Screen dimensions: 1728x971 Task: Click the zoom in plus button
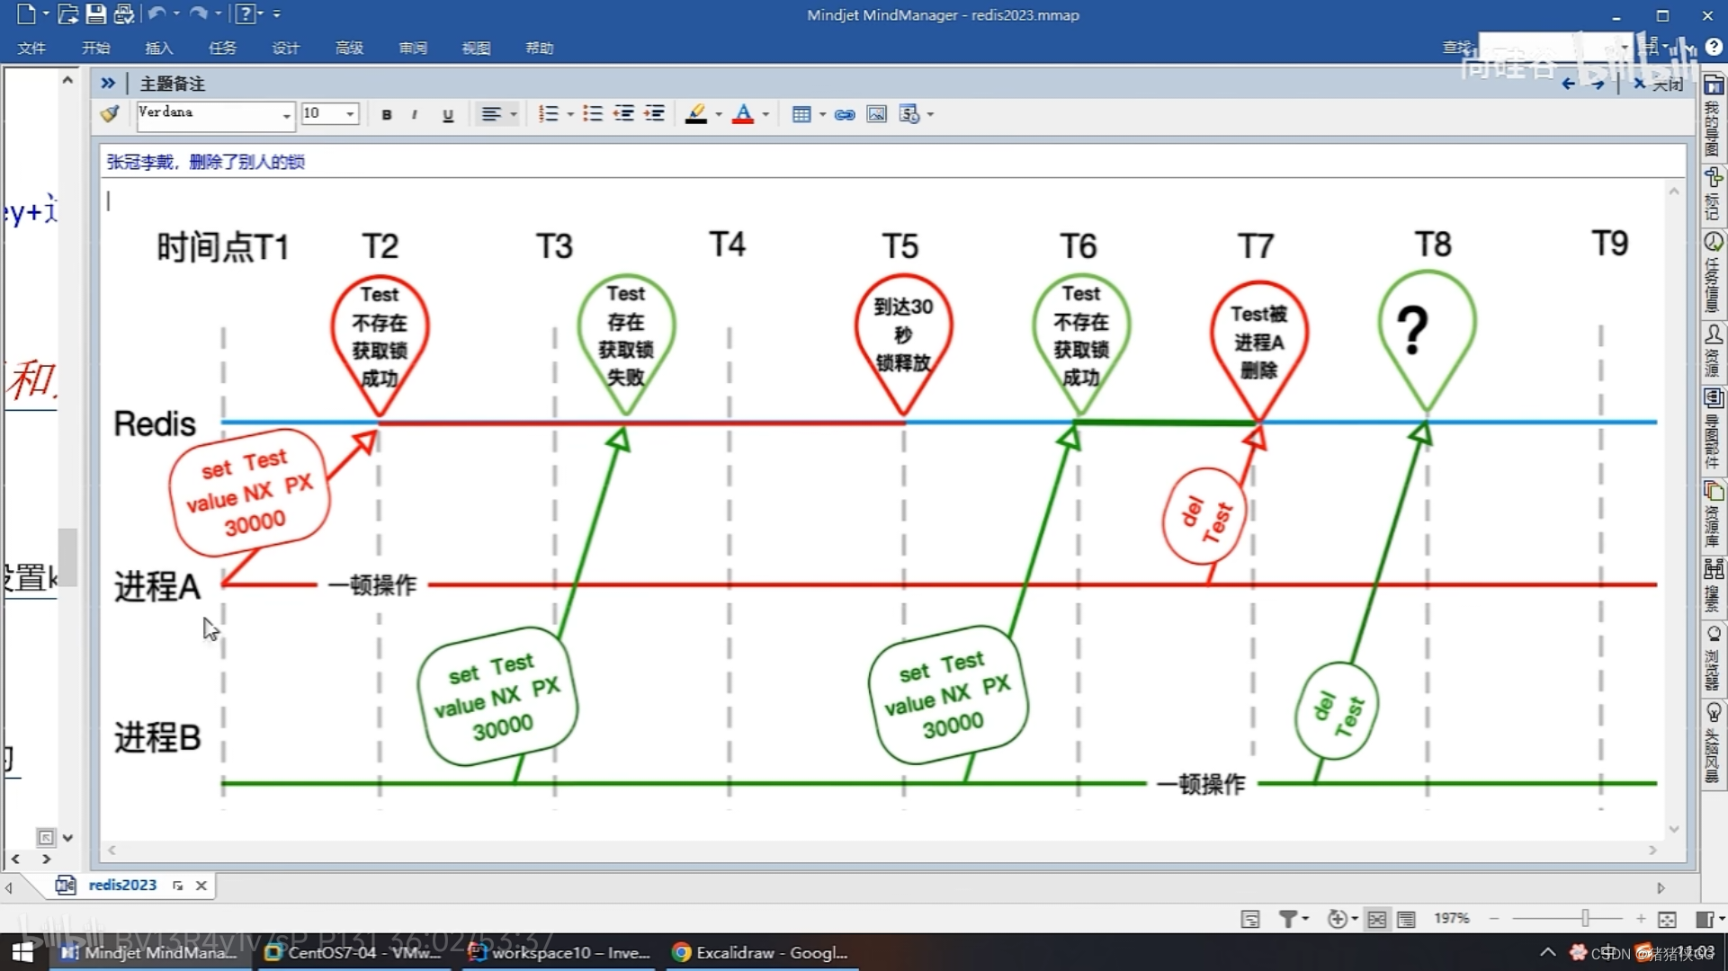pos(1641,918)
